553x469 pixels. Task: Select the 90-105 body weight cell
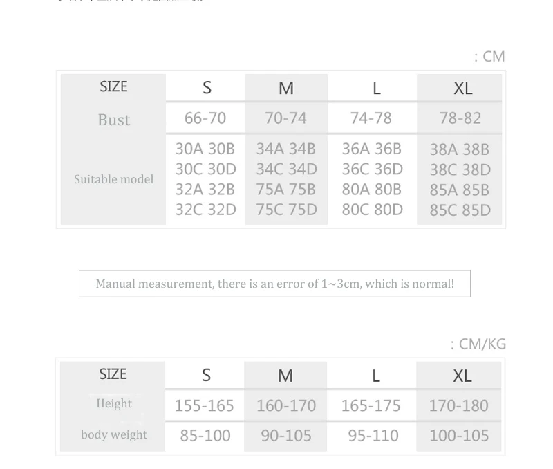pyautogui.click(x=286, y=436)
